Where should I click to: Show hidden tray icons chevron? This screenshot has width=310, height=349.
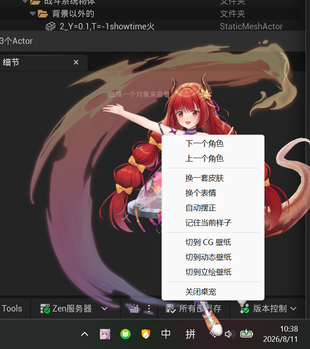pos(85,334)
